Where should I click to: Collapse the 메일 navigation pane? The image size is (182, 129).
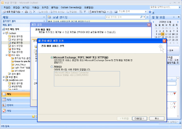[44, 17]
